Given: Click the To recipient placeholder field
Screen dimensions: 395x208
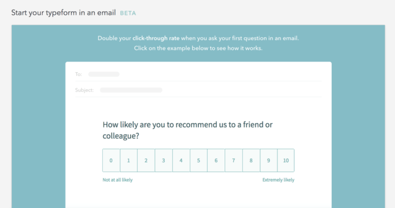Looking at the screenshot, I should coord(104,74).
